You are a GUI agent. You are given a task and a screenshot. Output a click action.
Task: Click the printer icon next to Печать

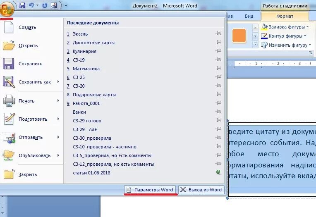pyautogui.click(x=9, y=100)
